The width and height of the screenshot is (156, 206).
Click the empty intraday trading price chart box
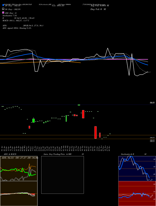point(62,175)
